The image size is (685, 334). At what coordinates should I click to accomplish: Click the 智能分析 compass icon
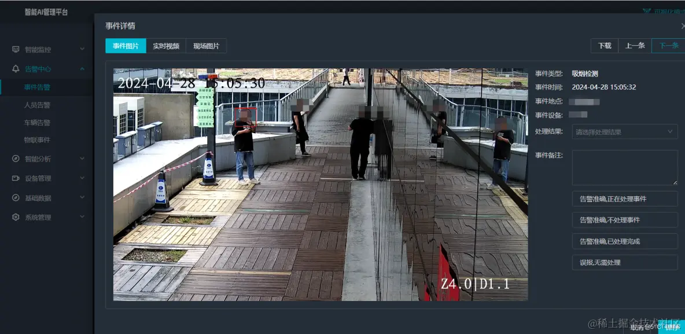[x=16, y=159]
